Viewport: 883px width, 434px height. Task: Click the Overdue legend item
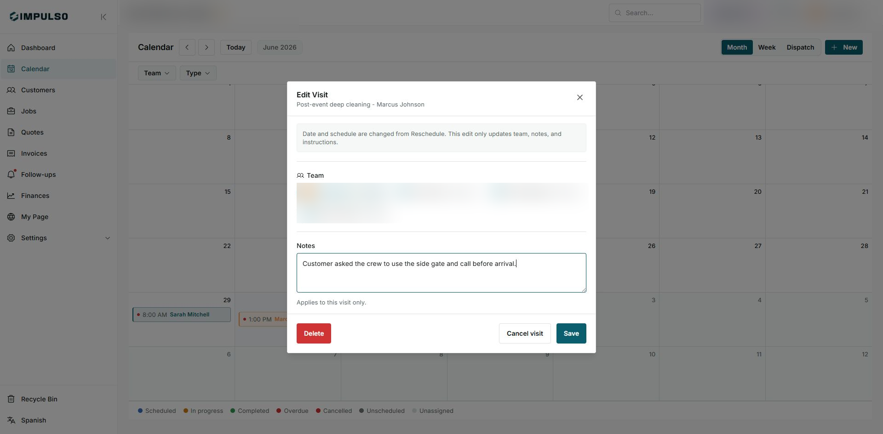click(x=292, y=411)
